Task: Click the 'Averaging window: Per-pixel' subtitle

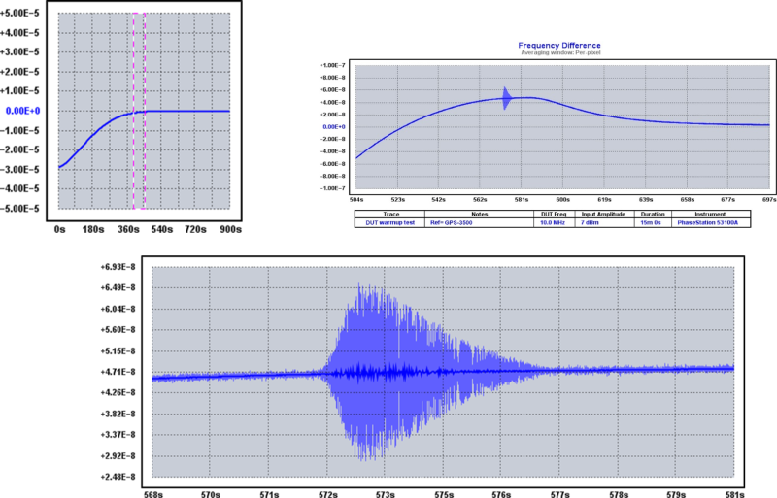Action: click(558, 53)
